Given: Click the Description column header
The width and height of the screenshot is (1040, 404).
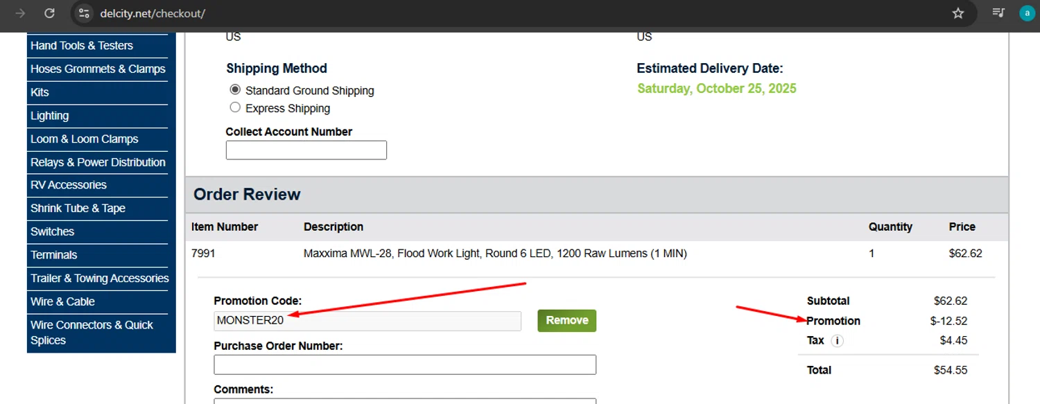Looking at the screenshot, I should pos(333,227).
